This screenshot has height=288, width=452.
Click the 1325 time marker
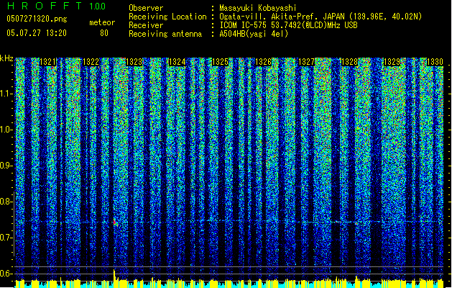pyautogui.click(x=220, y=62)
